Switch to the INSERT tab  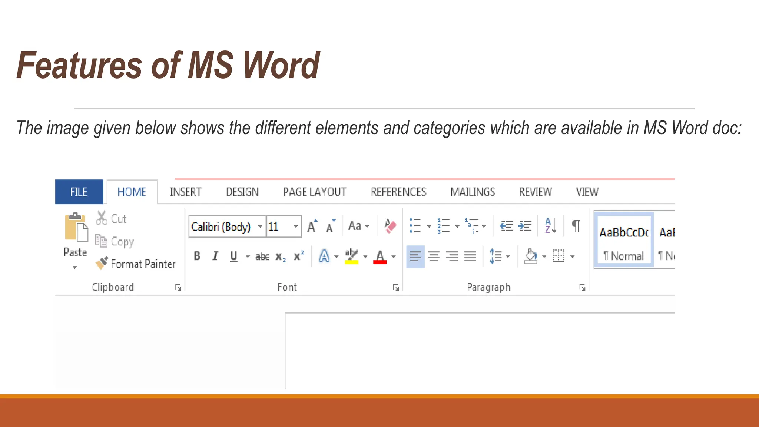[186, 192]
